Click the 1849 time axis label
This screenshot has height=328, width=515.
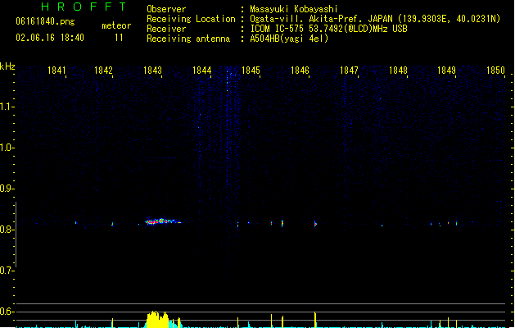[447, 71]
